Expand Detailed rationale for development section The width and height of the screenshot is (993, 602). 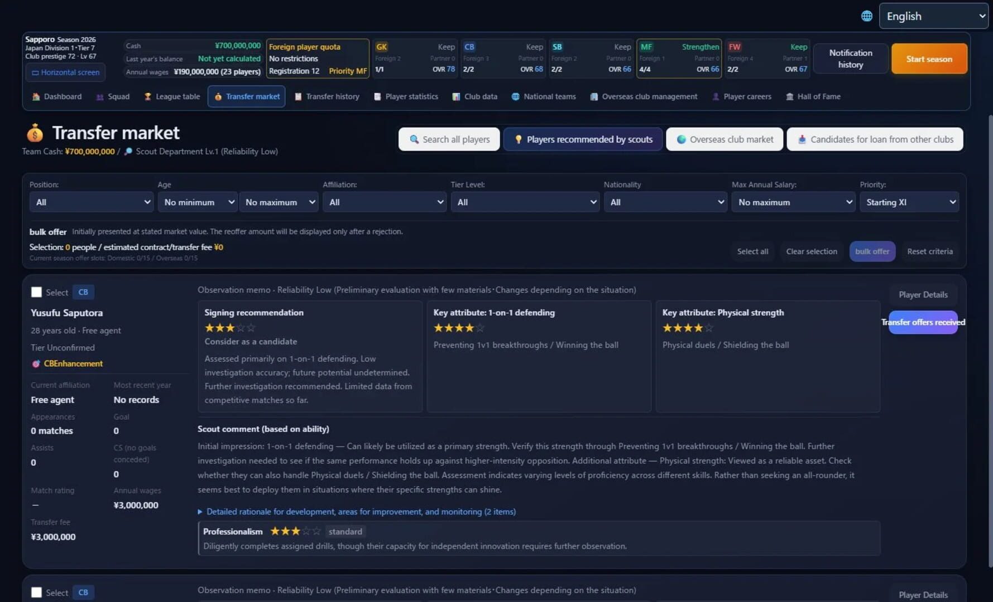[x=357, y=512]
